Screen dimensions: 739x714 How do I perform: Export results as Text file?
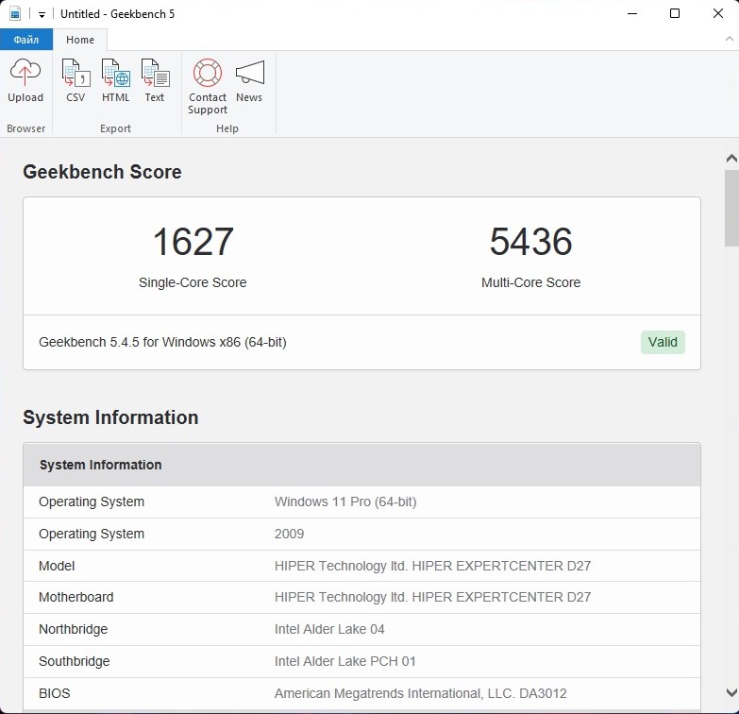155,81
